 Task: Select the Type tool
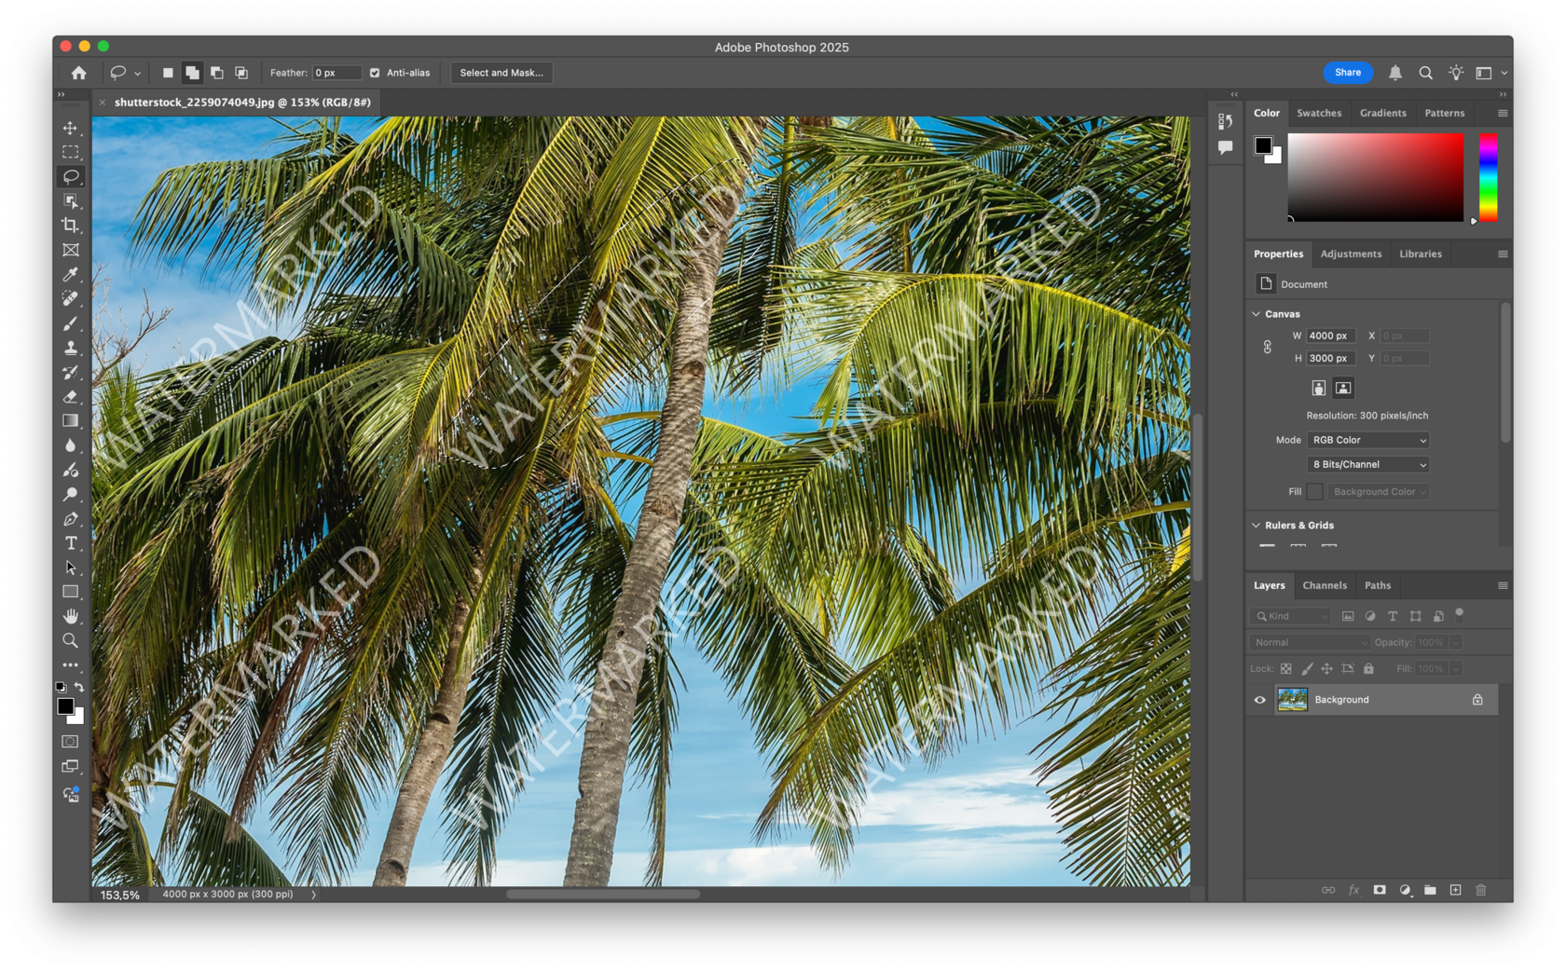[x=71, y=543]
